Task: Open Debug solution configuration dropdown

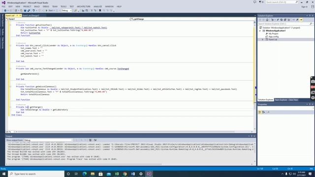Action: 66,10
